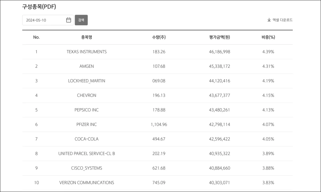Click valuation amount 46,186,998
The image size is (321, 192).
[x=220, y=52]
